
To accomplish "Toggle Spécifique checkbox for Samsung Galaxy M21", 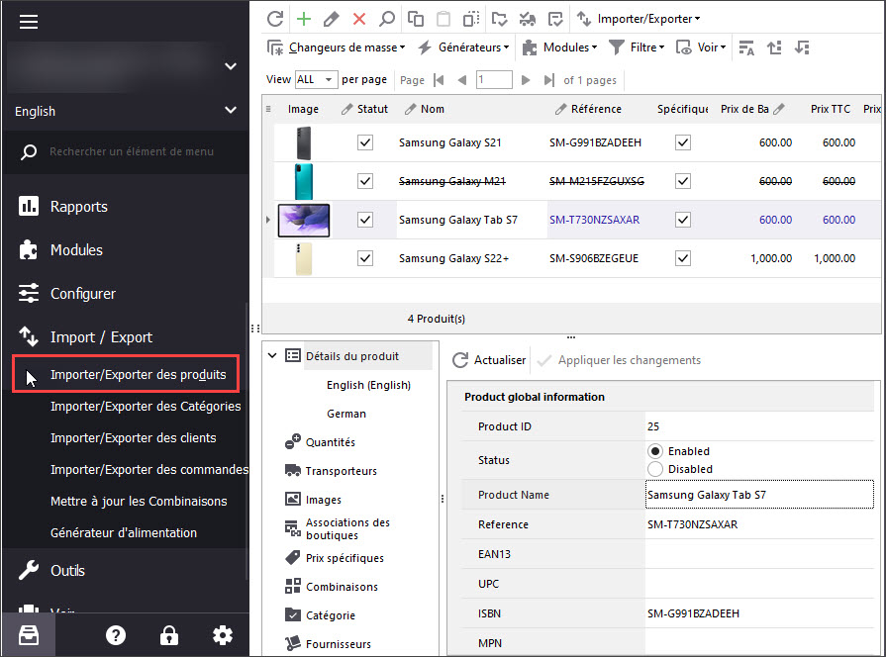I will 683,181.
